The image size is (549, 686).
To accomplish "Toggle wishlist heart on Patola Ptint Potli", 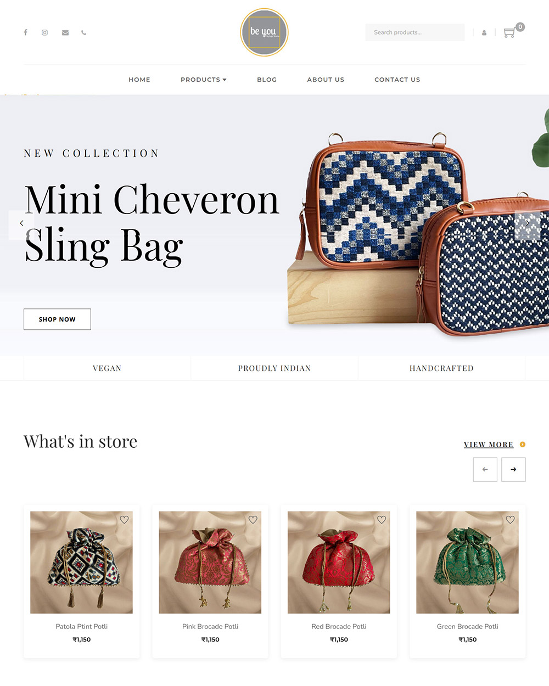I will 124,520.
